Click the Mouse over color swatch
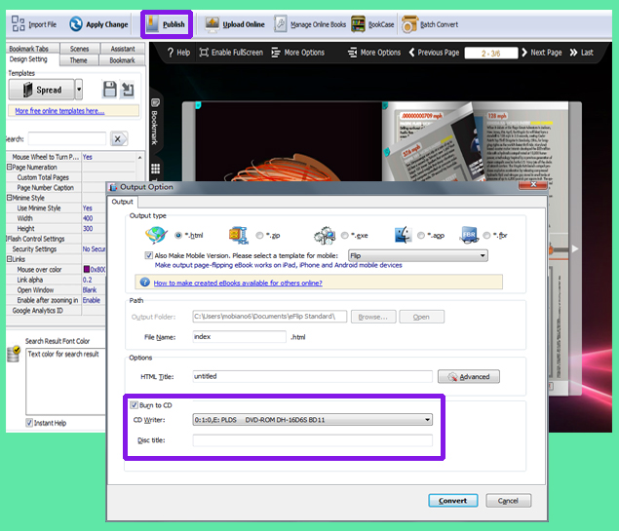This screenshot has height=531, width=619. pyautogui.click(x=87, y=270)
